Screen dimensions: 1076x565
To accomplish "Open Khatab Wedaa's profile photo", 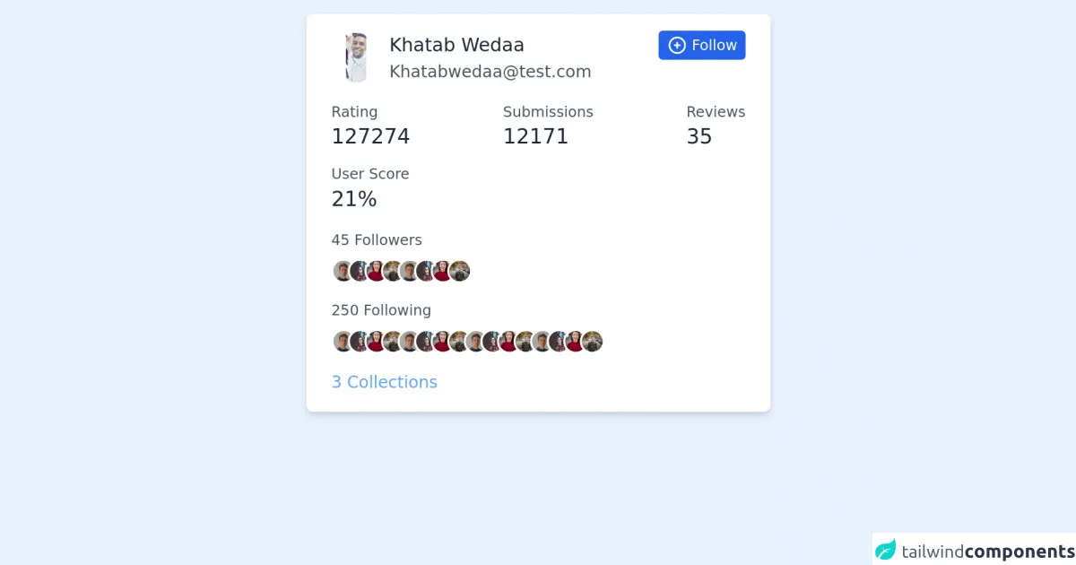I will coord(356,57).
